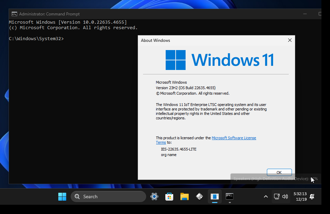Launch Microsoft Store from the taskbar

pyautogui.click(x=169, y=197)
